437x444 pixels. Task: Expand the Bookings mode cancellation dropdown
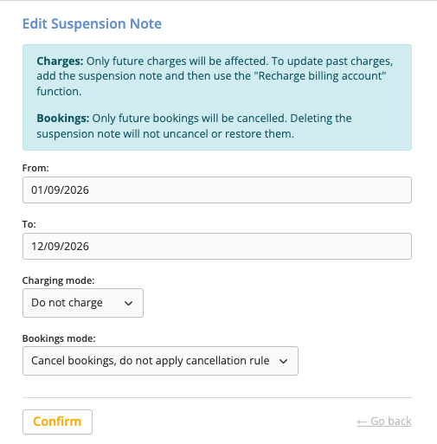pos(160,361)
